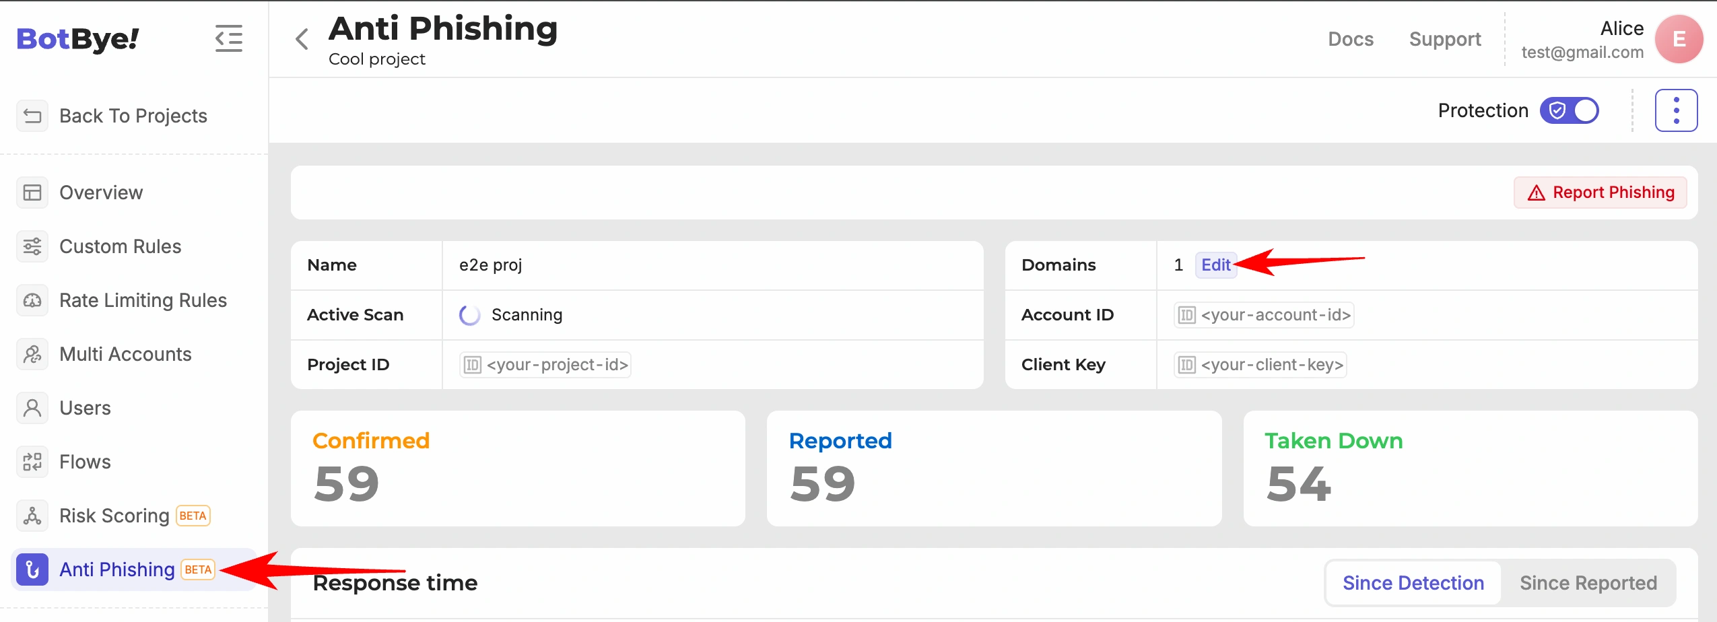
Task: Click the BETA badge beside Anti Phishing
Action: point(199,569)
